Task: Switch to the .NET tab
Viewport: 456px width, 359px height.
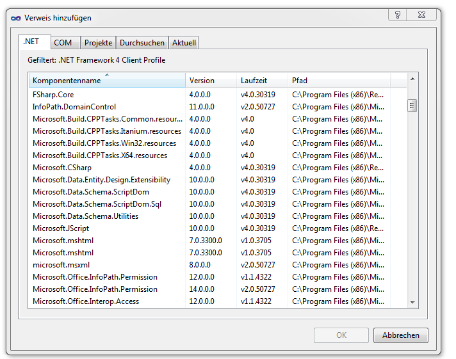Action: (35, 42)
